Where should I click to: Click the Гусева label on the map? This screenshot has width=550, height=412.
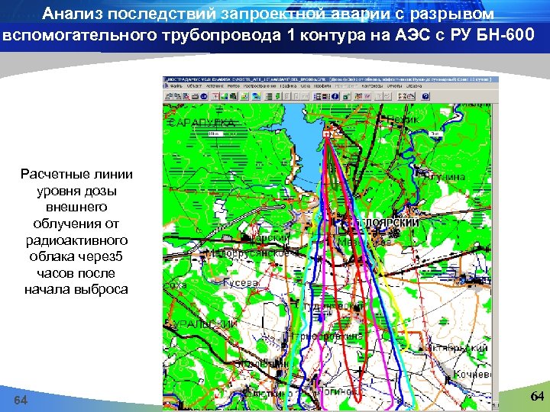[241, 283]
